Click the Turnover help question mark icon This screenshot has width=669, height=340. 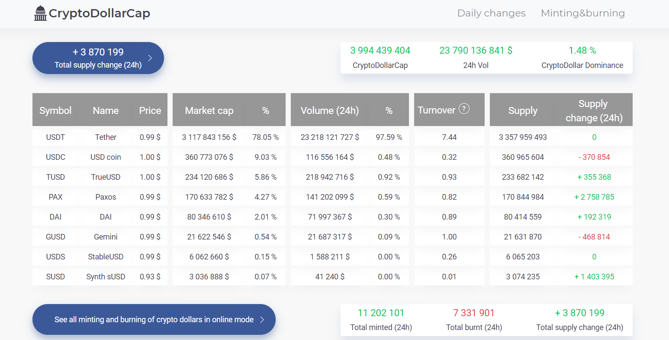click(x=464, y=109)
